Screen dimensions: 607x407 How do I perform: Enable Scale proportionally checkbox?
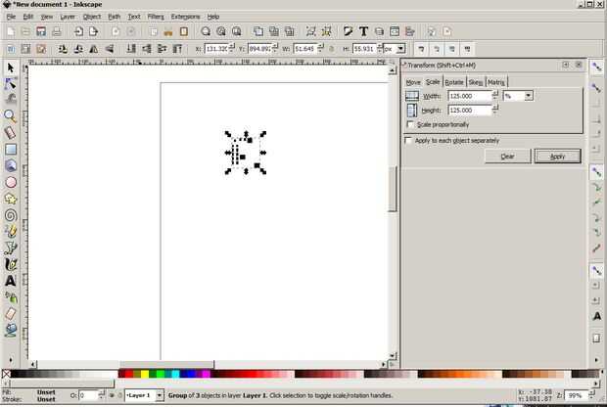pyautogui.click(x=410, y=124)
